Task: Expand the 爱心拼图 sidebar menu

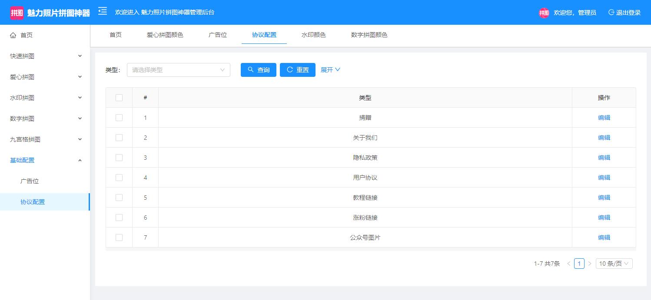Action: (45, 77)
